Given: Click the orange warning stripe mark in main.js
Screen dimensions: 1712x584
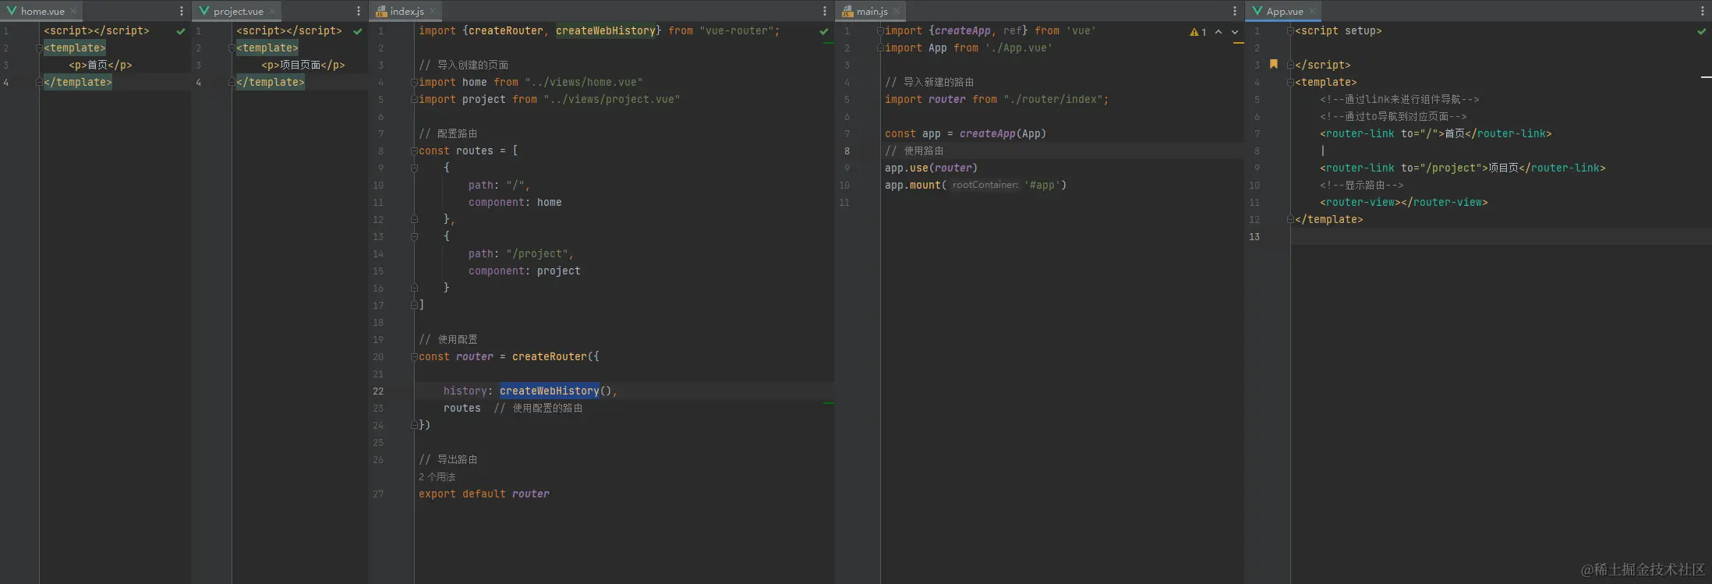Looking at the screenshot, I should pyautogui.click(x=1239, y=43).
